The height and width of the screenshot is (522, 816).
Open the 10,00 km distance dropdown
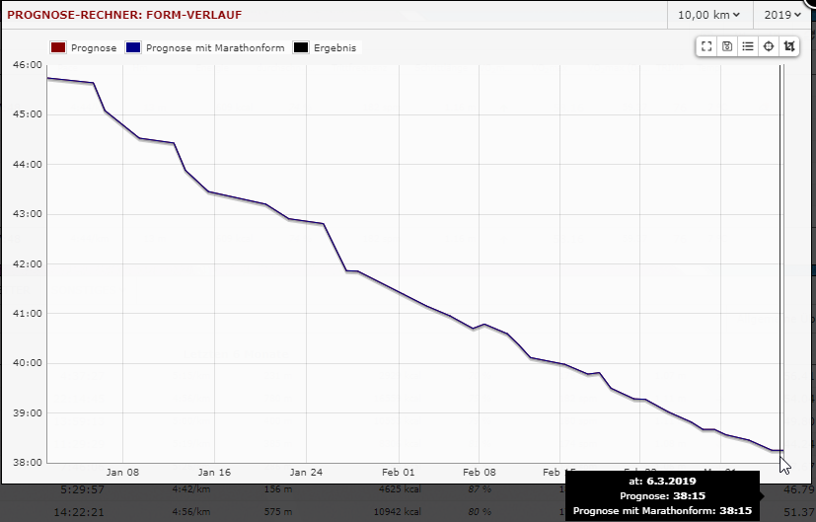click(x=708, y=15)
